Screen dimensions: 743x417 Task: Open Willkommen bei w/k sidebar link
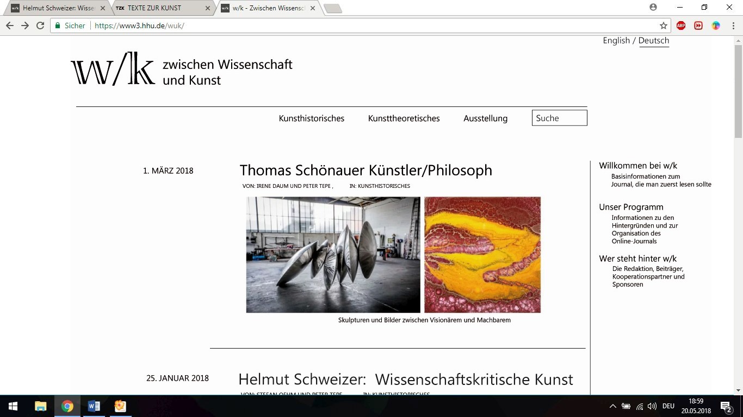[638, 166]
